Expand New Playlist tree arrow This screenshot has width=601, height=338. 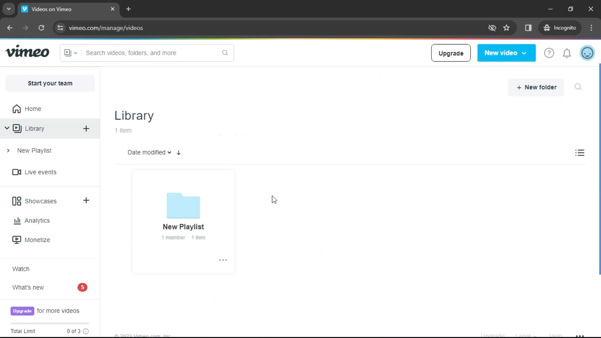8,151
